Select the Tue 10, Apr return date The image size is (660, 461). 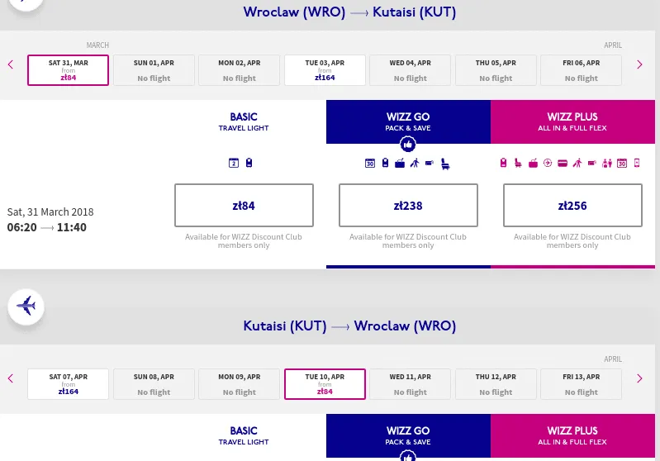(325, 384)
